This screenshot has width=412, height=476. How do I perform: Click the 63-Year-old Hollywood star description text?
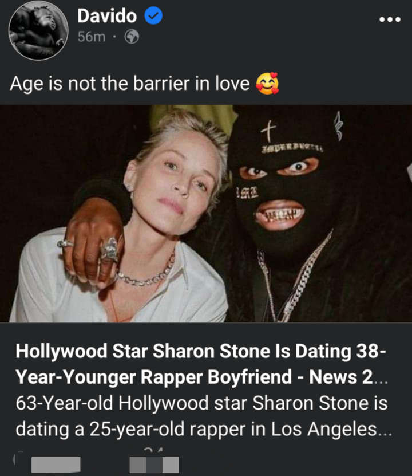pos(204,416)
